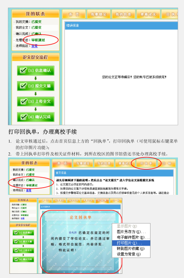This screenshot has width=184, height=278.
Task: Open 我要提交 tab in the 错误信息 screenshot
Action: 99,14
